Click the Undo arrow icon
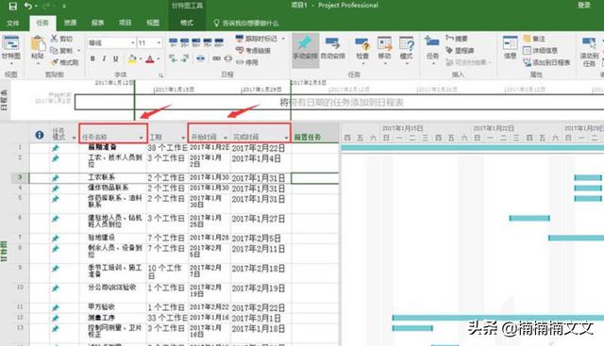Image resolution: width=604 pixels, height=346 pixels. (28, 6)
